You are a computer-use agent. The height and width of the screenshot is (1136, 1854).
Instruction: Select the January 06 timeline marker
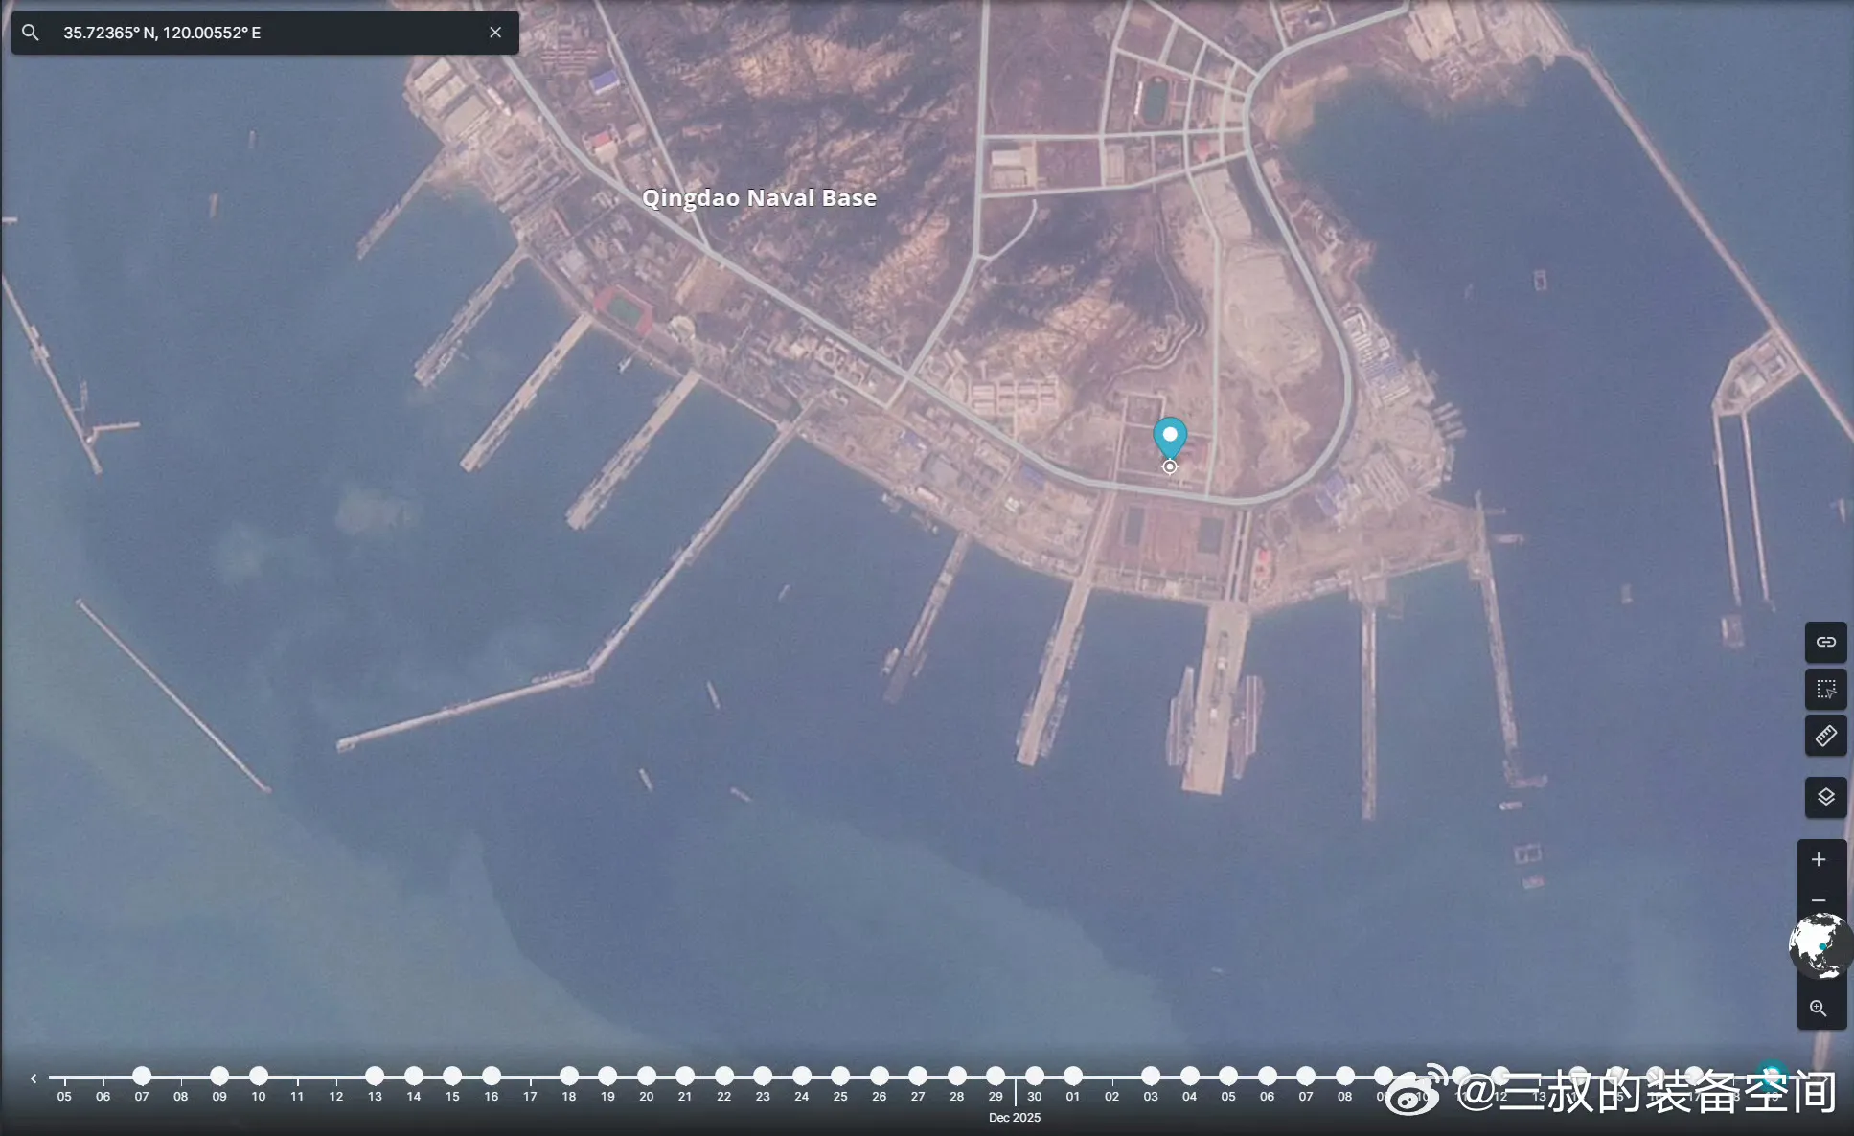pyautogui.click(x=1267, y=1076)
